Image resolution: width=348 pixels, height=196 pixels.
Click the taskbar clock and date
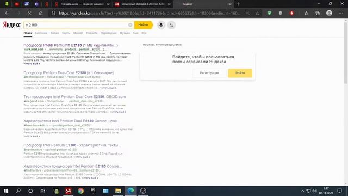click(x=326, y=191)
